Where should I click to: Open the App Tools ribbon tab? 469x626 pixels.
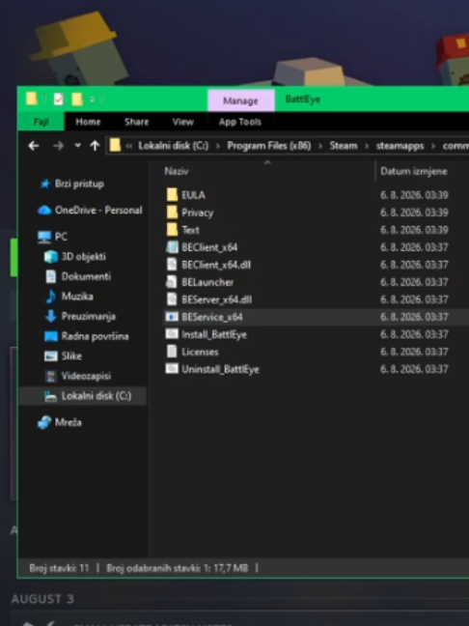tap(240, 122)
